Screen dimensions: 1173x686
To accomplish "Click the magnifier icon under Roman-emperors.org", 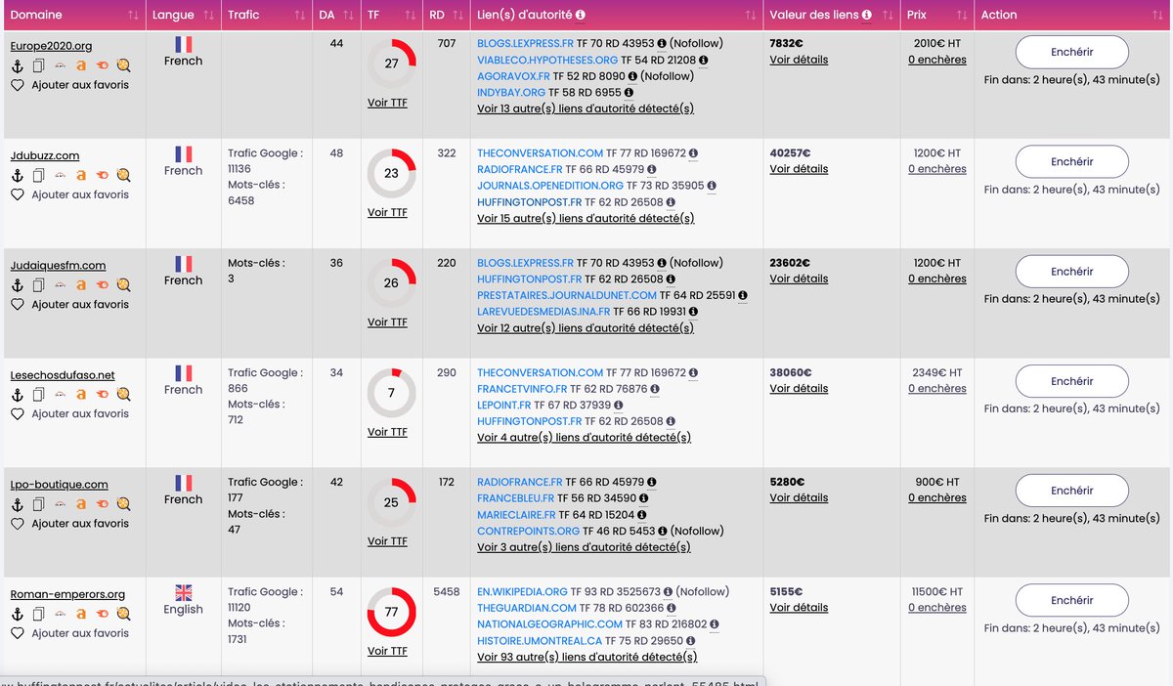I will [x=123, y=614].
